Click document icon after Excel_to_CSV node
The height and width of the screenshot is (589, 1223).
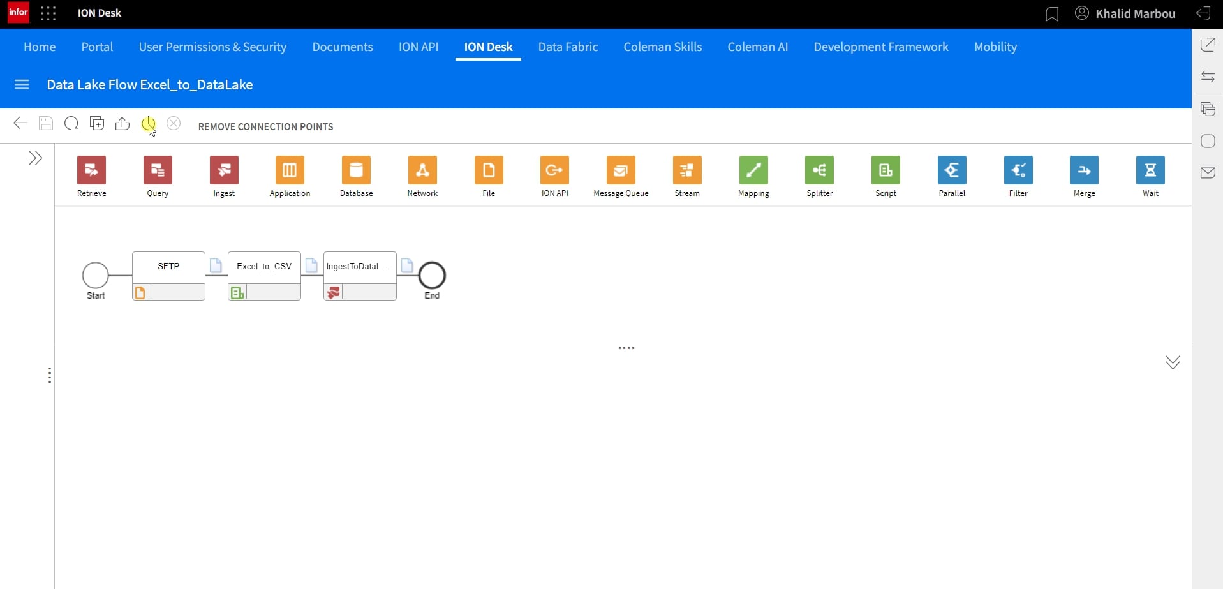(311, 265)
